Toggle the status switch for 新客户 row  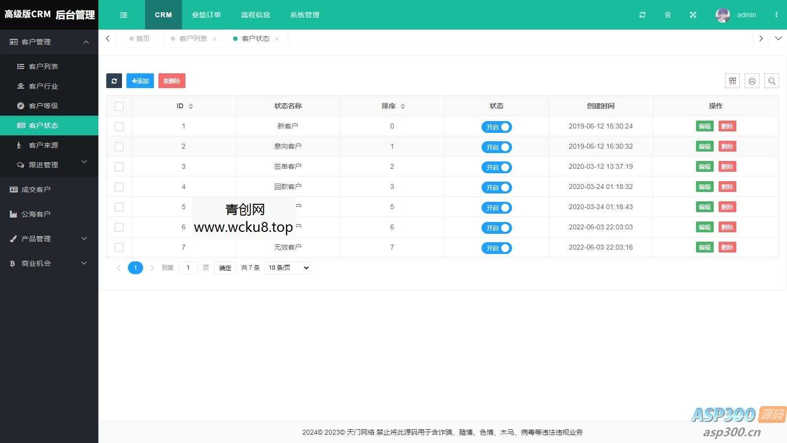pyautogui.click(x=496, y=127)
